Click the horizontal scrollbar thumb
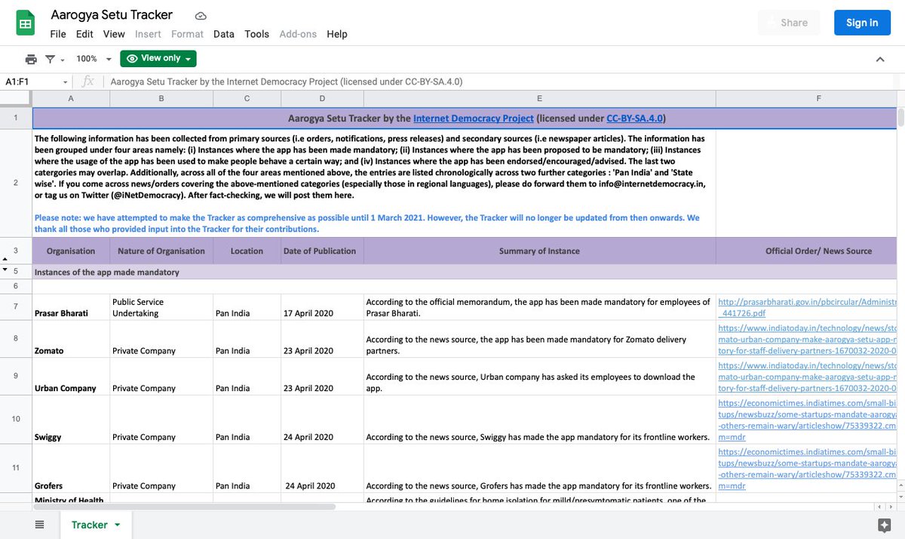 click(185, 506)
